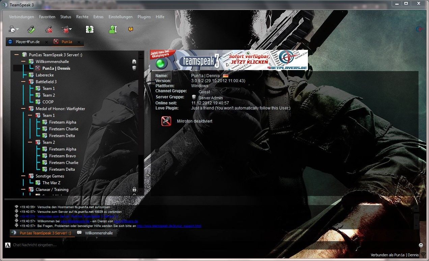
Task: Open the smiley emoticon picker
Action: 421,245
